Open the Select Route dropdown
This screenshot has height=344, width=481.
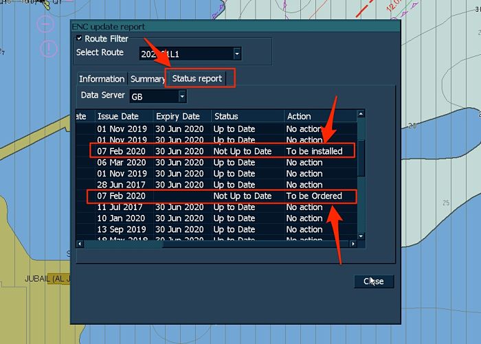point(237,54)
